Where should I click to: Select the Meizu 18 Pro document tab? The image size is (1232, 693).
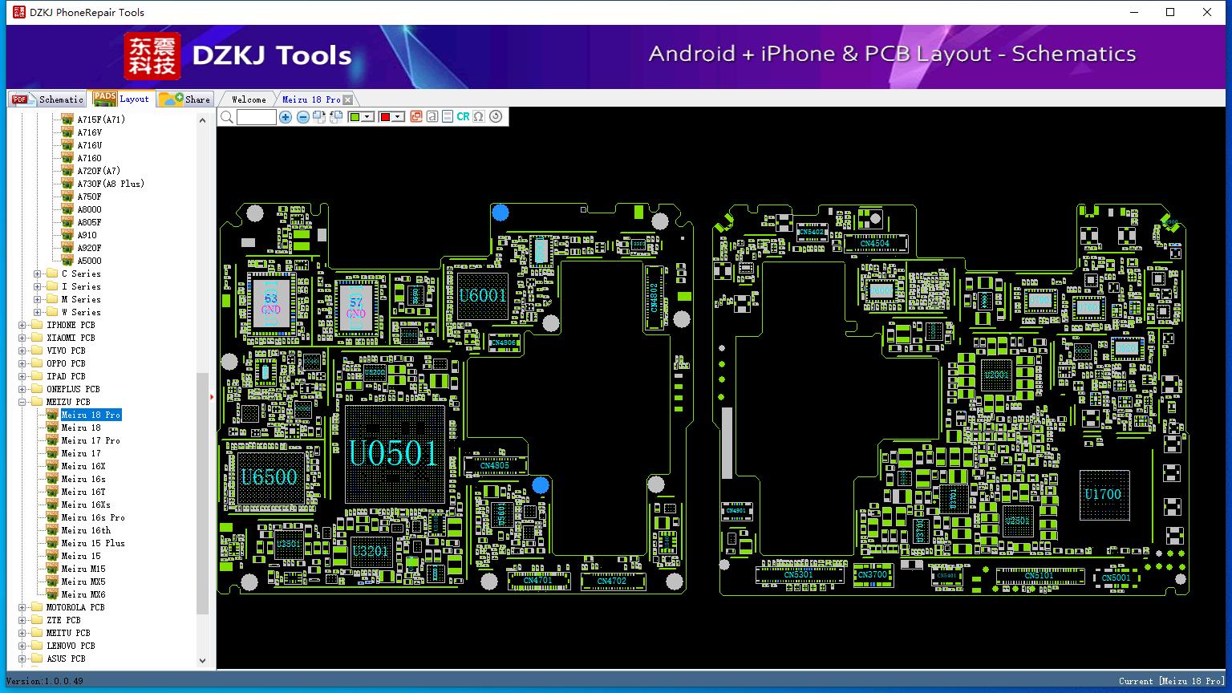(311, 99)
